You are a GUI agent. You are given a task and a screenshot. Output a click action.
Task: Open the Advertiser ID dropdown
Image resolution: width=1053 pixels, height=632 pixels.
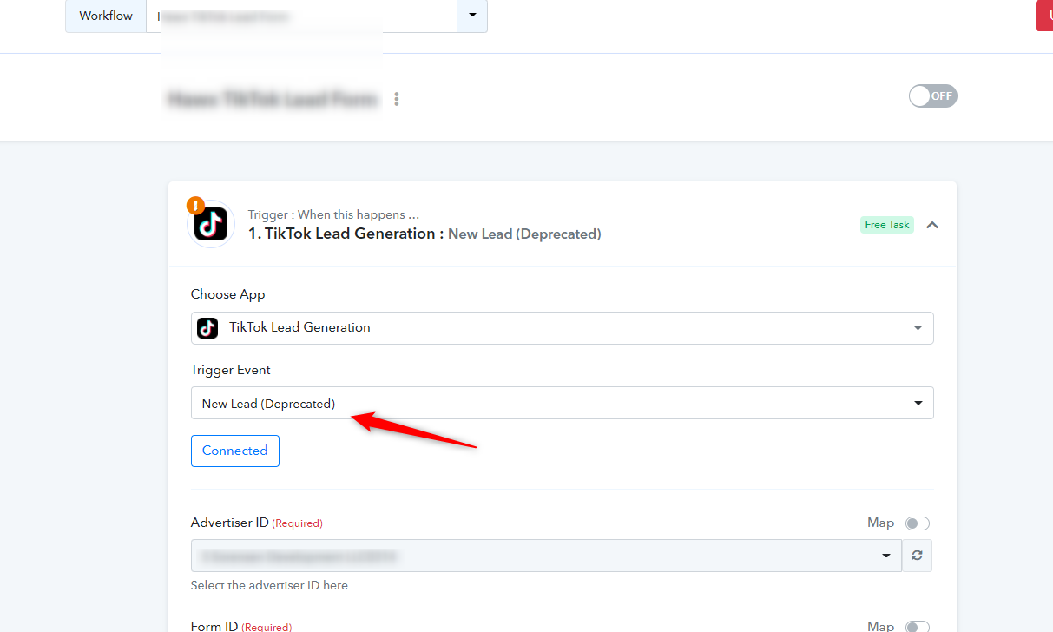546,556
